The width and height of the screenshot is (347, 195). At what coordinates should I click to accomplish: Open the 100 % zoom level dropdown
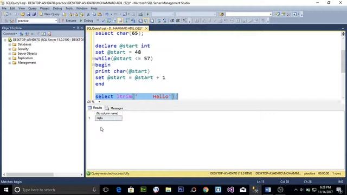click(99, 102)
